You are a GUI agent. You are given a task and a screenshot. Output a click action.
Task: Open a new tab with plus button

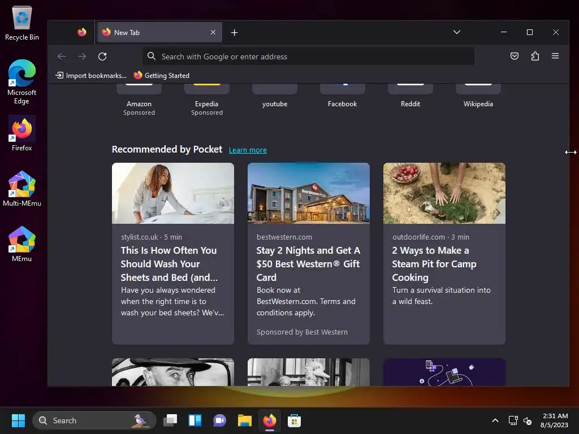coord(234,32)
